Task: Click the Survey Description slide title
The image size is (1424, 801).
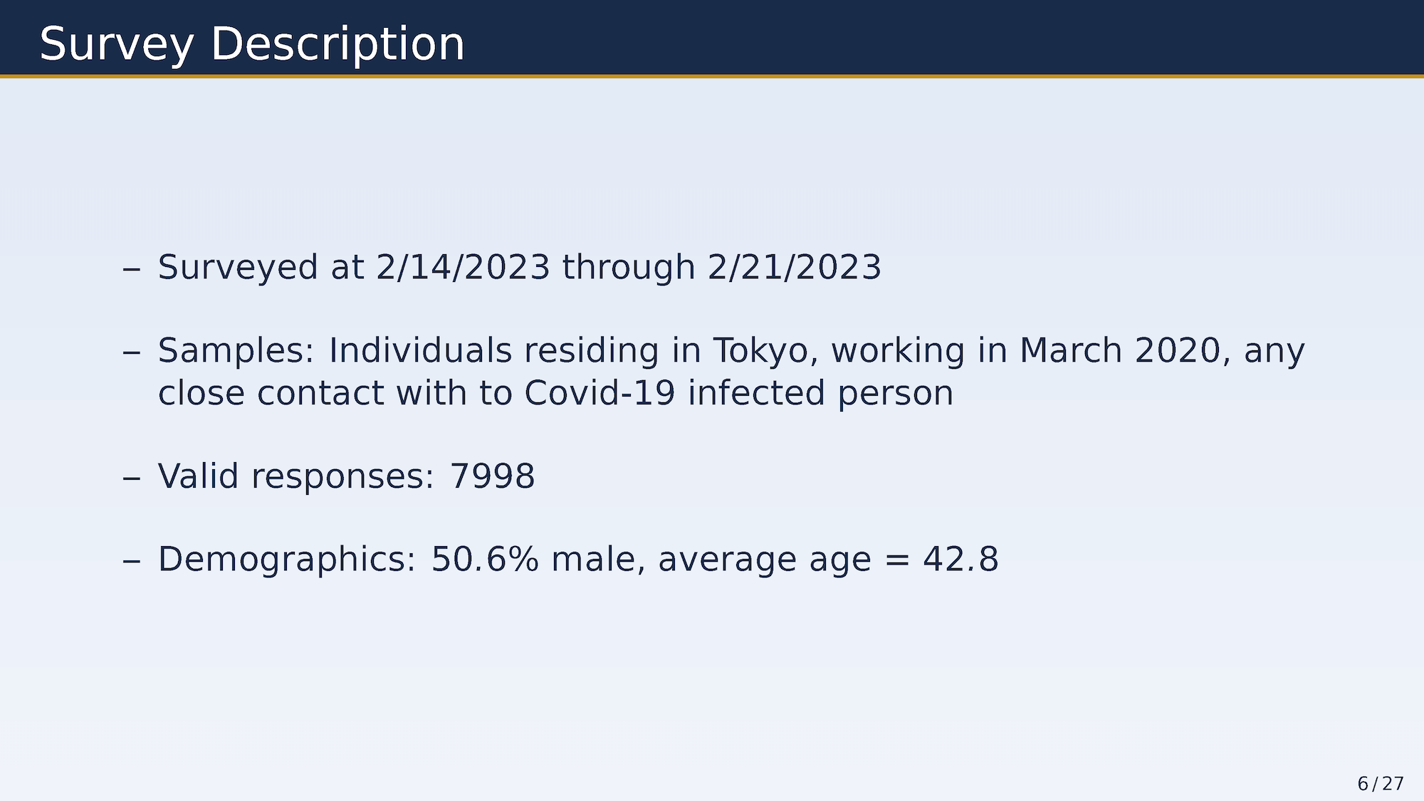Action: click(x=252, y=44)
